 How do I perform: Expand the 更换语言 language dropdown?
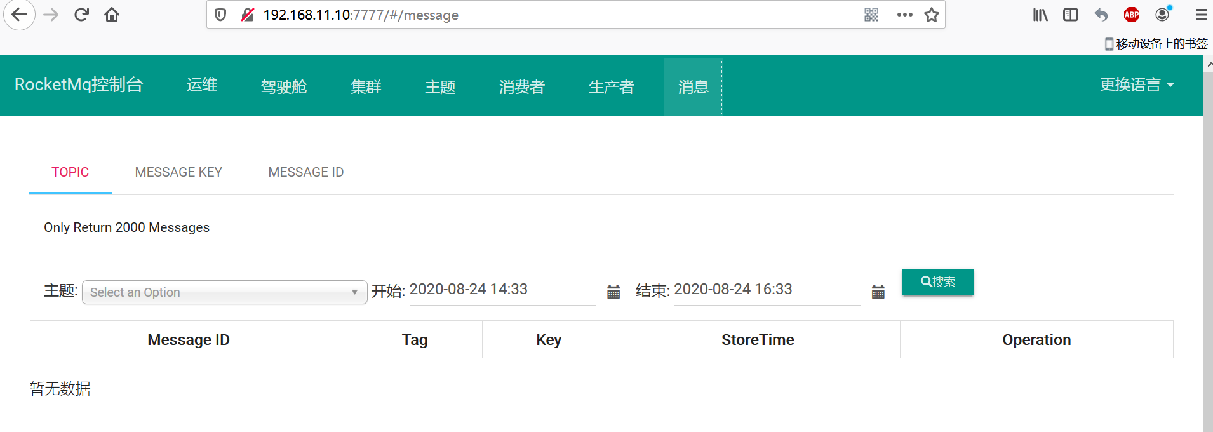point(1137,85)
